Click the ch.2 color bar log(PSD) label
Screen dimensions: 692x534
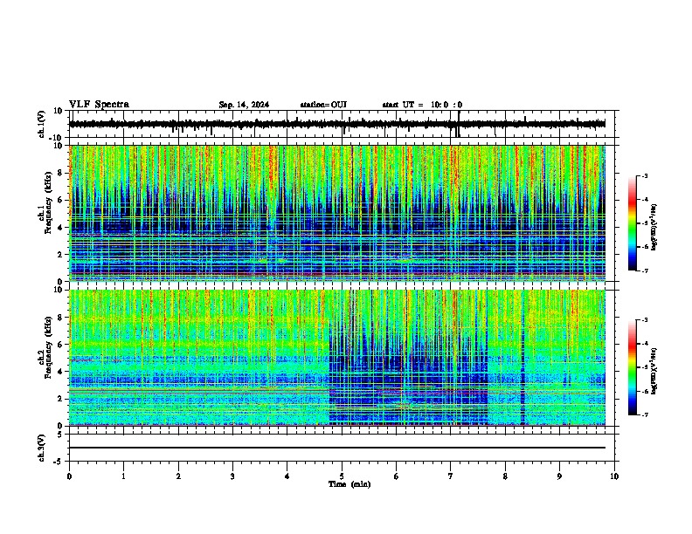click(x=654, y=371)
